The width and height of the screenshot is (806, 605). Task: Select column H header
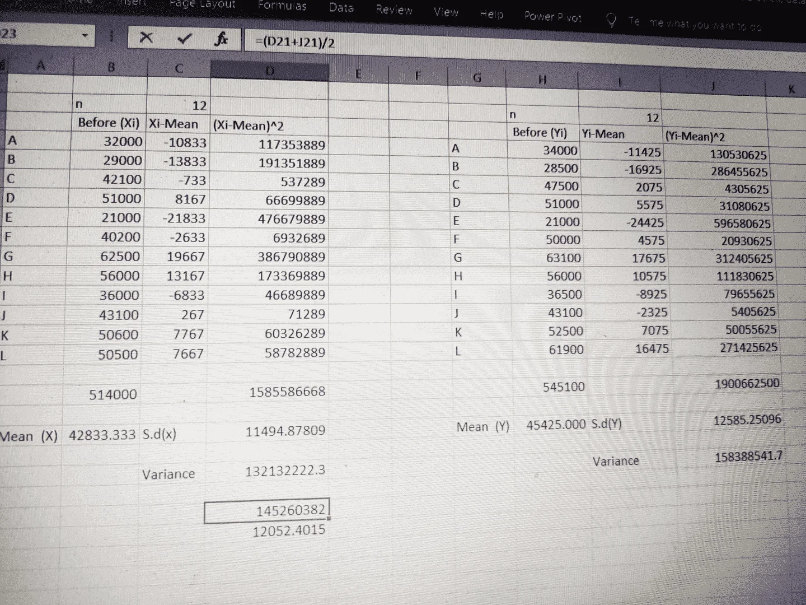[542, 81]
